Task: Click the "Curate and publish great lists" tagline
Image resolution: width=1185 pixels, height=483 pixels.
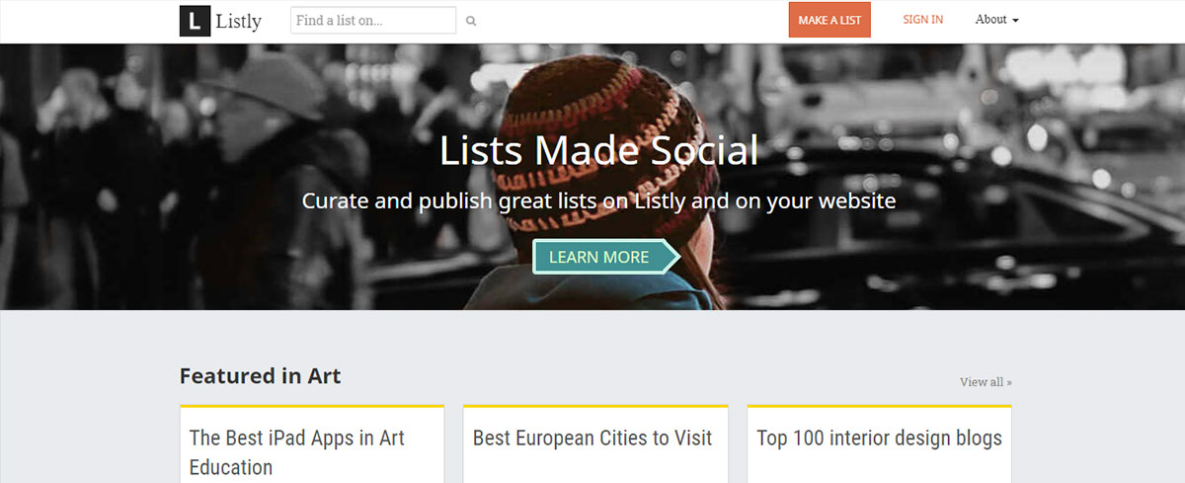Action: click(x=598, y=201)
